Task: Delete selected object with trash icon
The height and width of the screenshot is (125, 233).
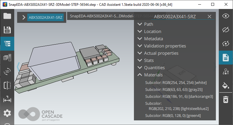Action: tap(225, 100)
